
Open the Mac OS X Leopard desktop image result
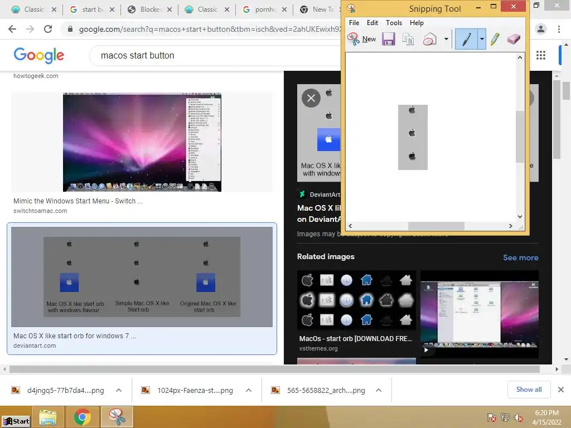142,142
